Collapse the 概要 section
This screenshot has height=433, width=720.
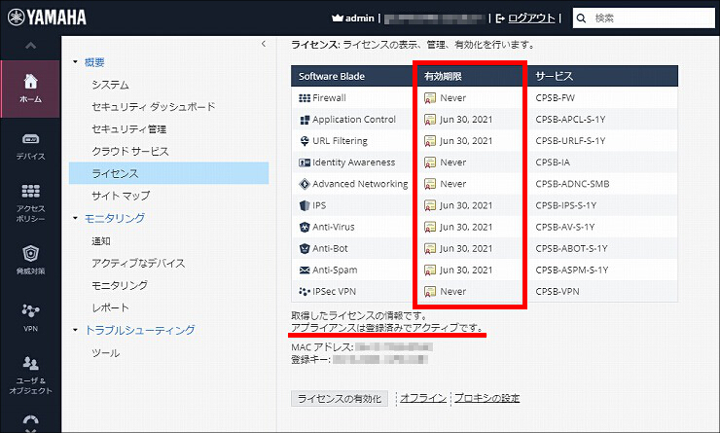(x=75, y=61)
